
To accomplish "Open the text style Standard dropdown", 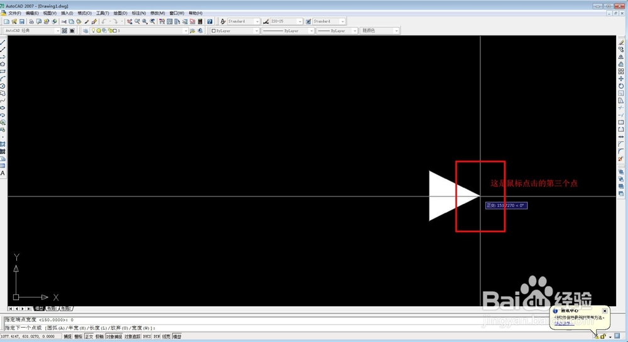I will 257,21.
